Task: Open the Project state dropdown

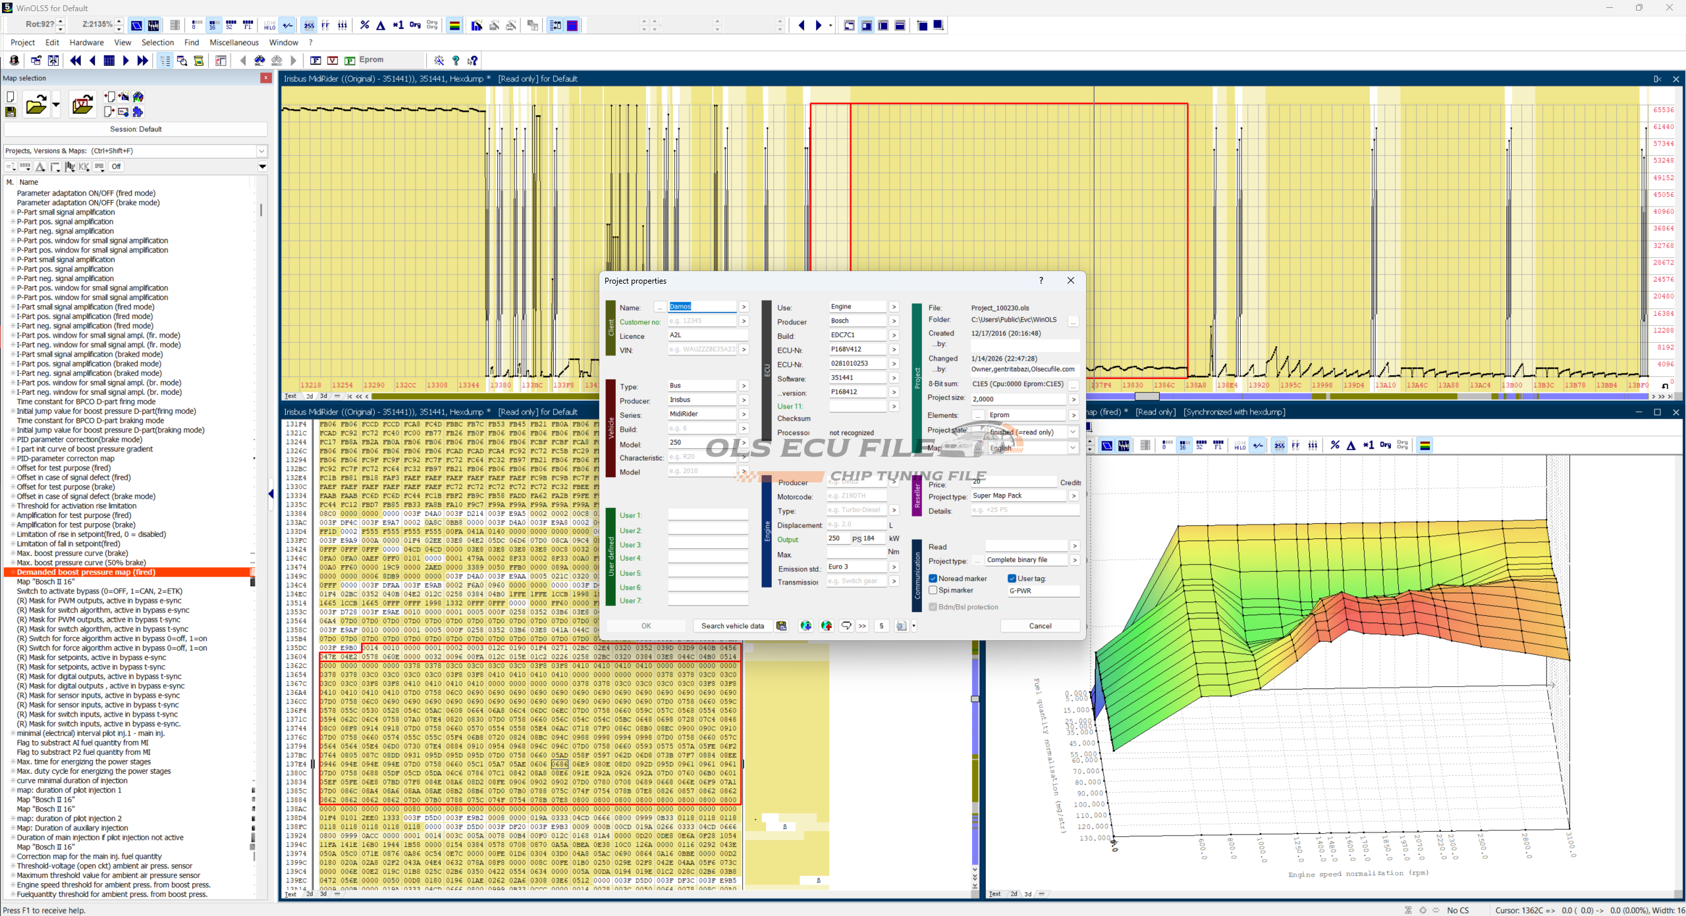Action: pos(1073,432)
